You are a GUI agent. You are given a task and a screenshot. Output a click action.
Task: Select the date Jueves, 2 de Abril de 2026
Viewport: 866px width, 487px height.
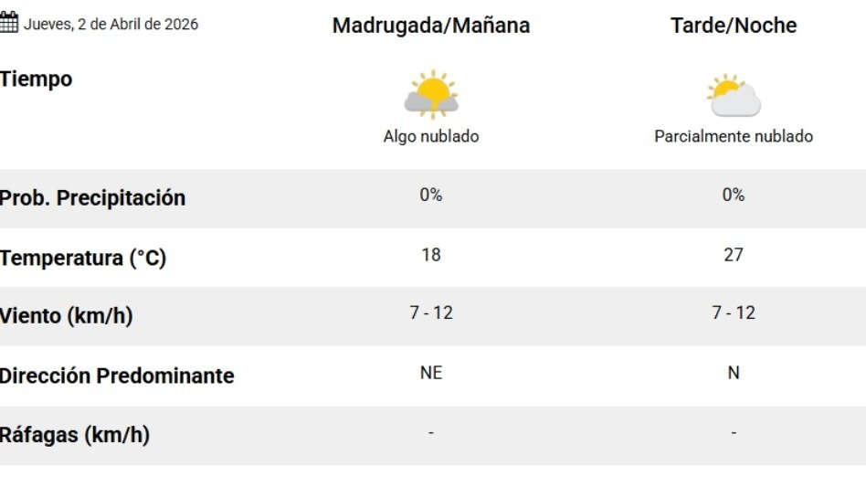[111, 25]
